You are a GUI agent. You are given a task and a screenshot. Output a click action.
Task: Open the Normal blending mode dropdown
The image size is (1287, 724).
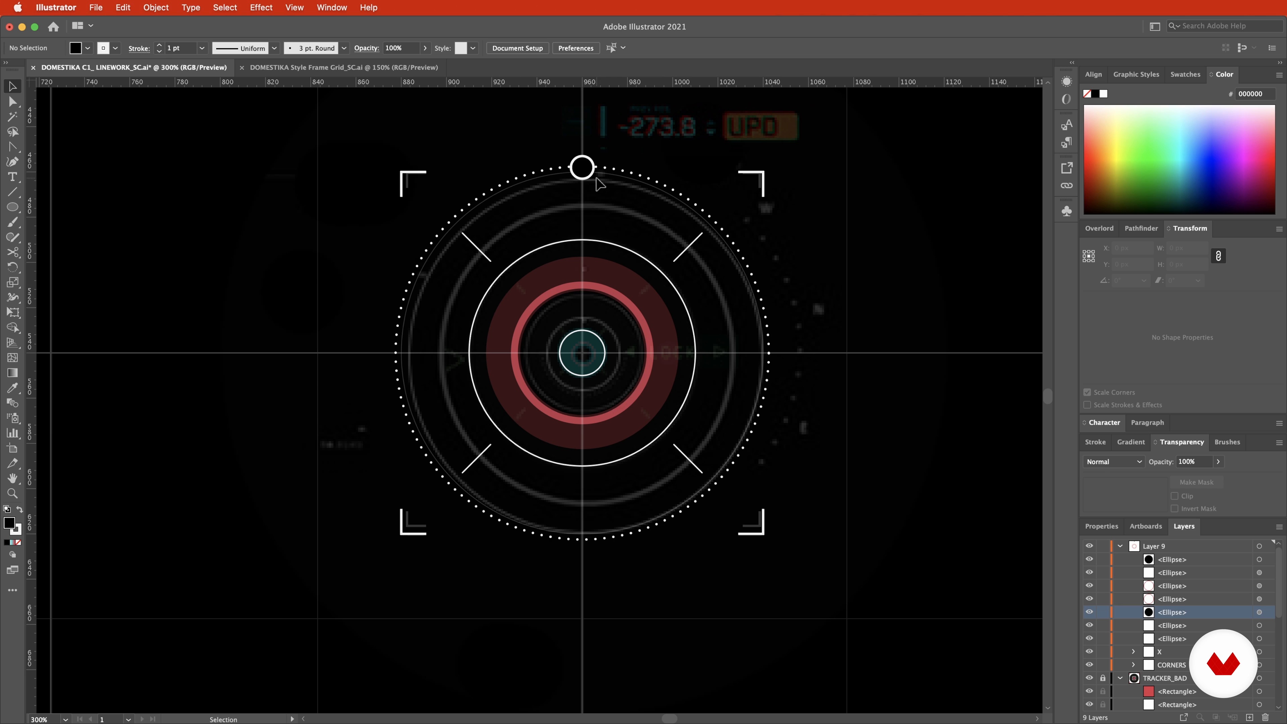click(1113, 462)
